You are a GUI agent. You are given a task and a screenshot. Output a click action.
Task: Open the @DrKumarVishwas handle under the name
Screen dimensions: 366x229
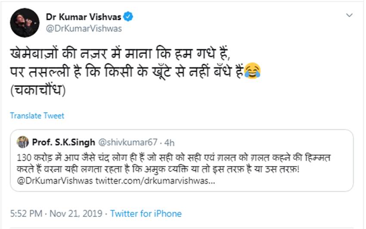[84, 28]
